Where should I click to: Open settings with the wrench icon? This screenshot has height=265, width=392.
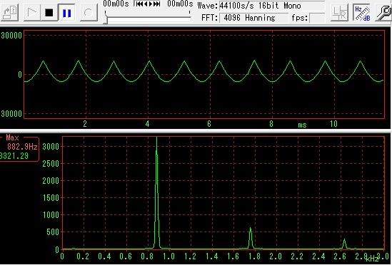[x=383, y=13]
